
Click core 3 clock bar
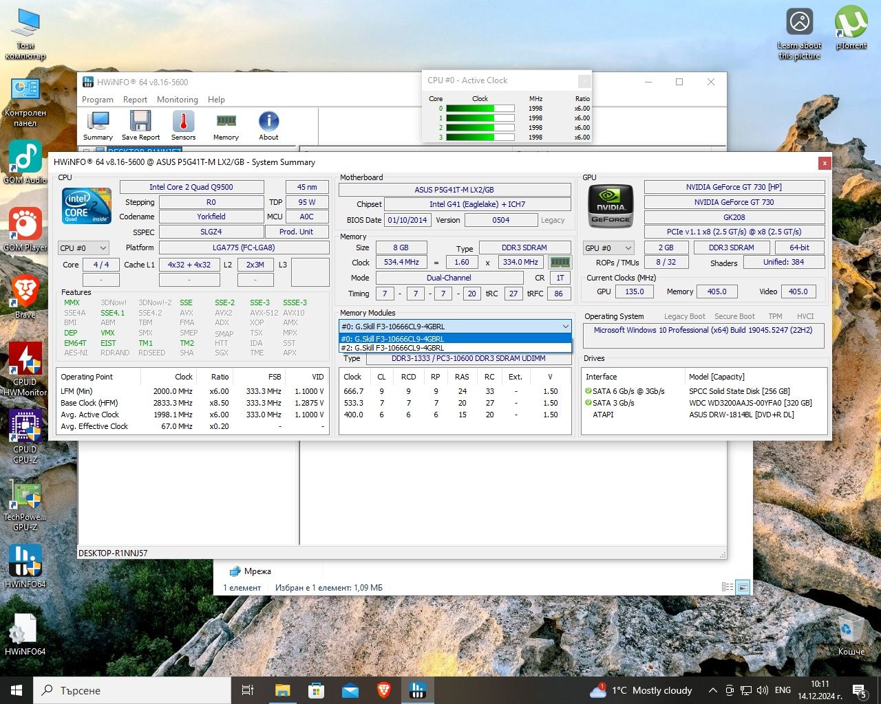tap(480, 137)
